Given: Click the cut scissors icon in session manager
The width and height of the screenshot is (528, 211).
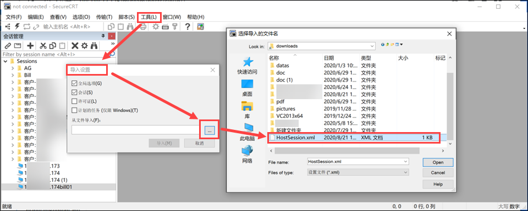Looking at the screenshot, I should click(43, 45).
